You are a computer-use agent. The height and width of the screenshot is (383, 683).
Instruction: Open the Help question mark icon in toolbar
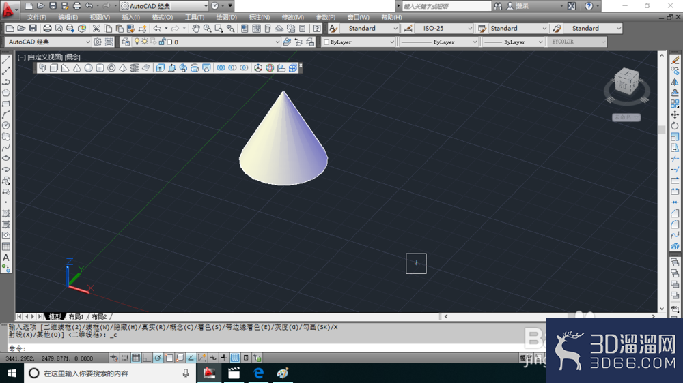pyautogui.click(x=317, y=28)
